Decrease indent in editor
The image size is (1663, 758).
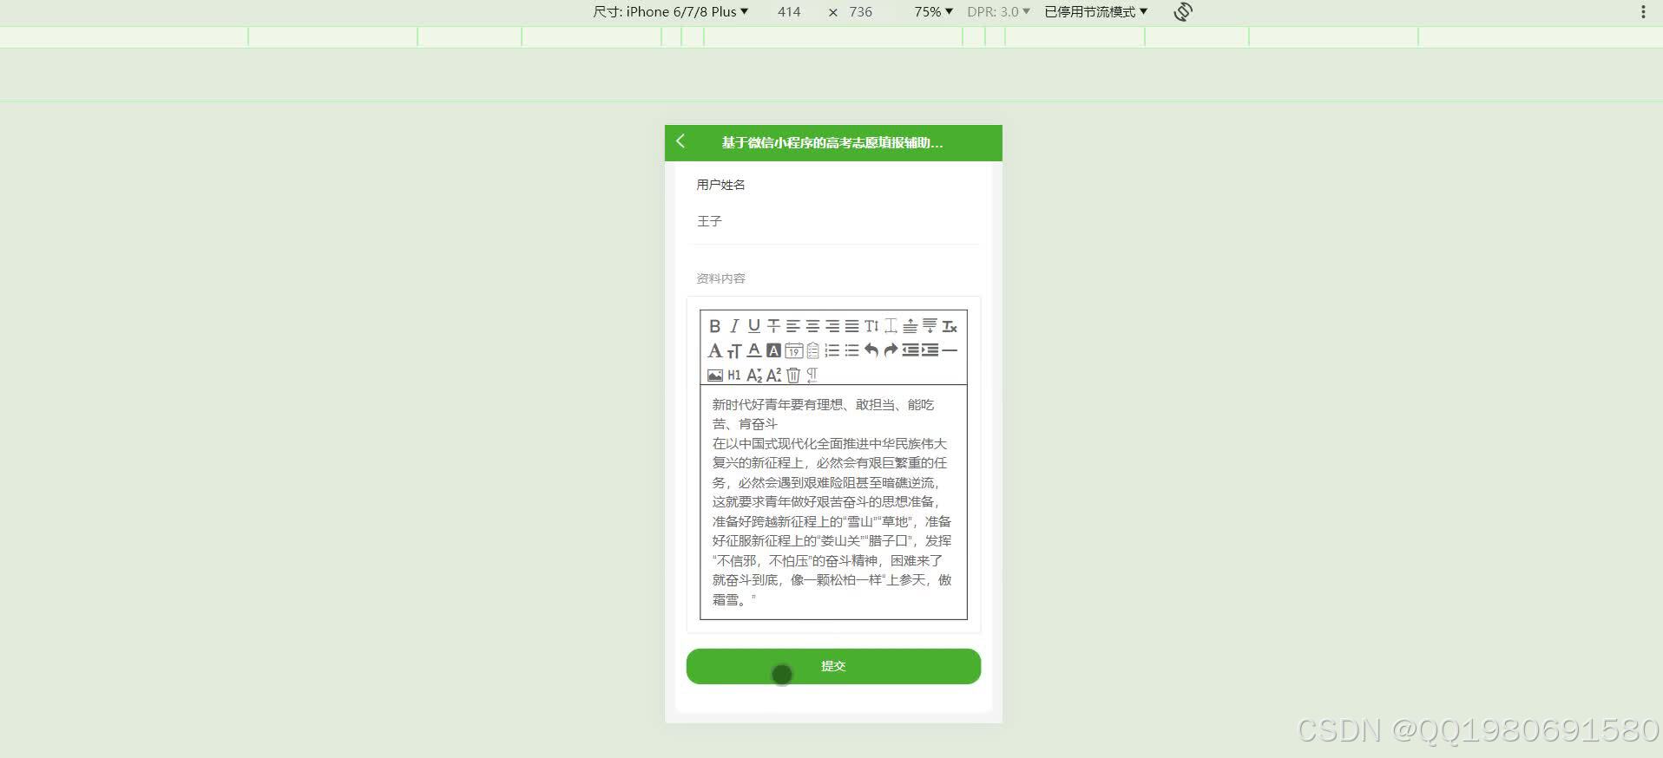tap(910, 350)
